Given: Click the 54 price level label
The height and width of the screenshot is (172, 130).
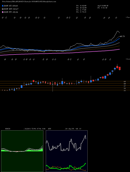Looking at the screenshot, I should point(125,88).
